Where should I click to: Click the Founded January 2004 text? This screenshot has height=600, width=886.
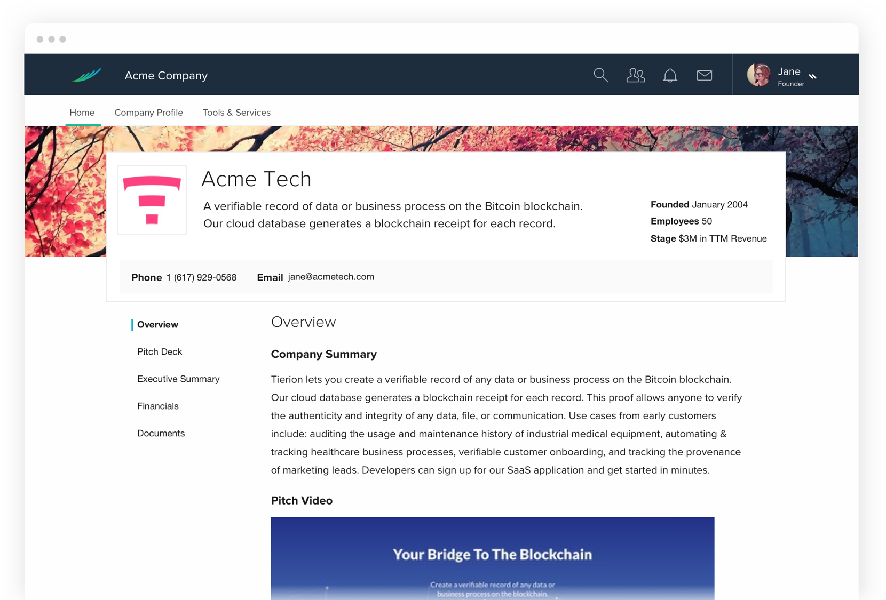(x=699, y=204)
